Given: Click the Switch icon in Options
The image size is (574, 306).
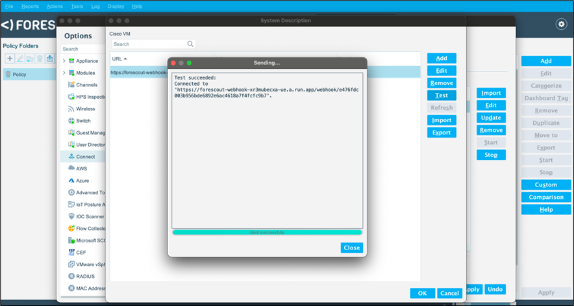Looking at the screenshot, I should tap(71, 121).
